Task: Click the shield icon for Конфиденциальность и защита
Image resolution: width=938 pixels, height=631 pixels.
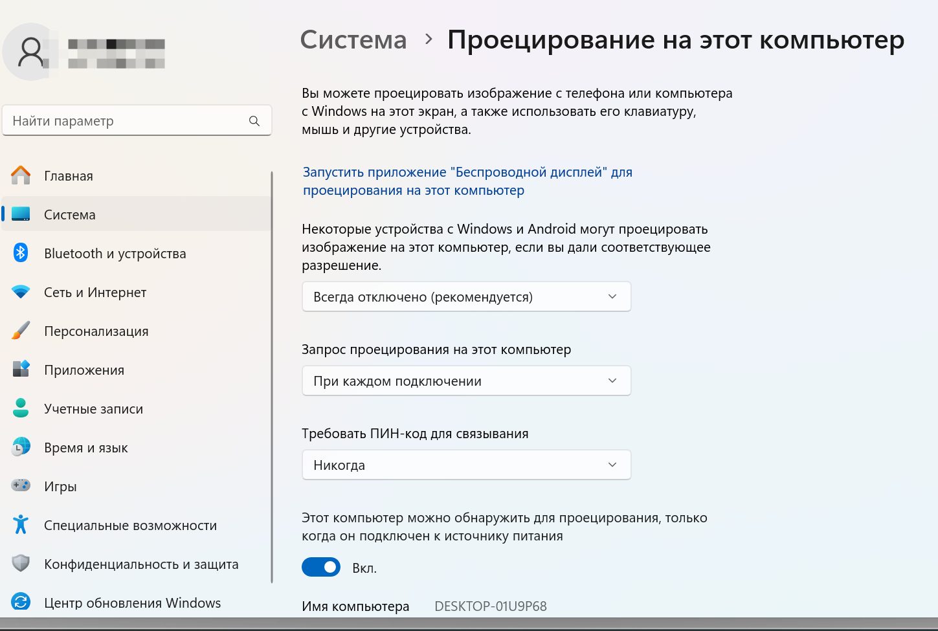Action: point(21,564)
